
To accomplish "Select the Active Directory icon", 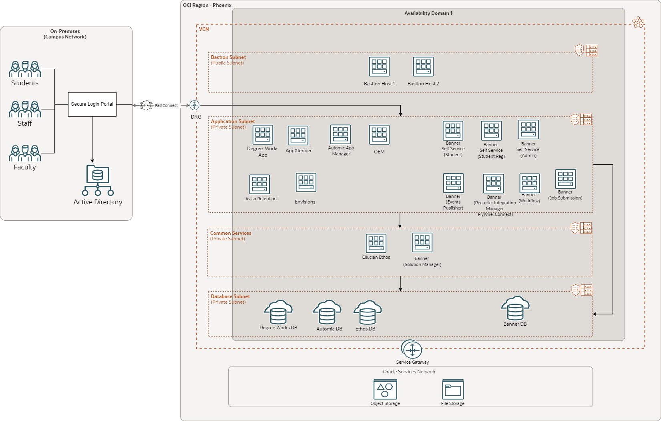I will 98,180.
